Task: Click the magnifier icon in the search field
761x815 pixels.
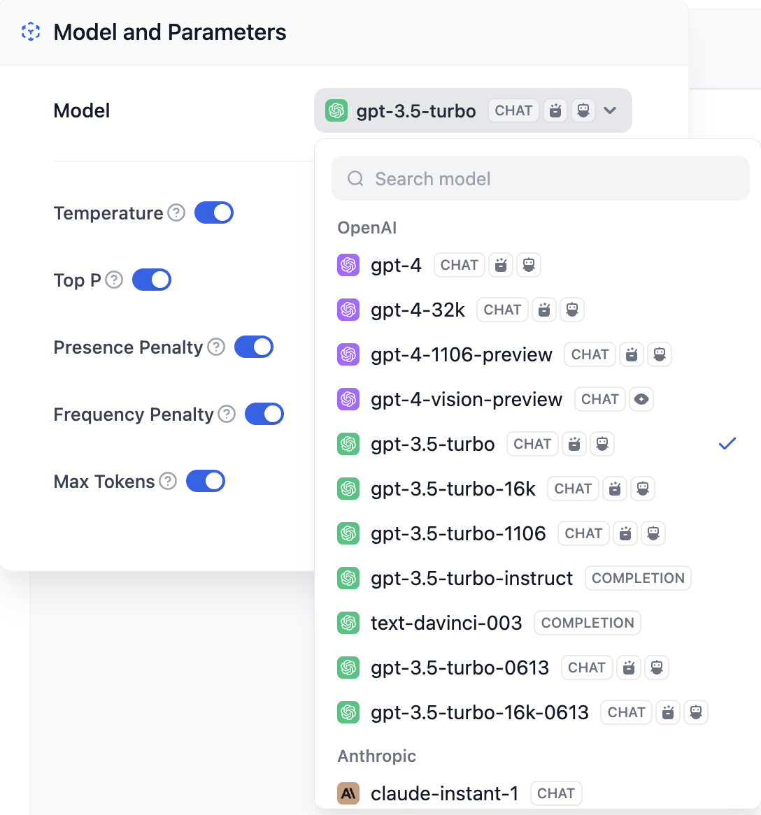Action: point(355,178)
